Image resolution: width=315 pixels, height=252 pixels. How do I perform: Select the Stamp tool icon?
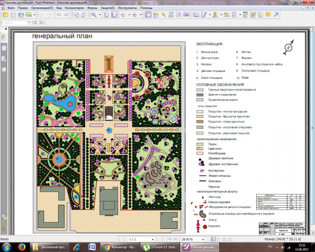pos(215,15)
